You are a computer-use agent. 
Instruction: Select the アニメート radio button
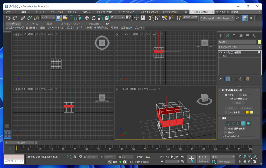(x=240, y=95)
